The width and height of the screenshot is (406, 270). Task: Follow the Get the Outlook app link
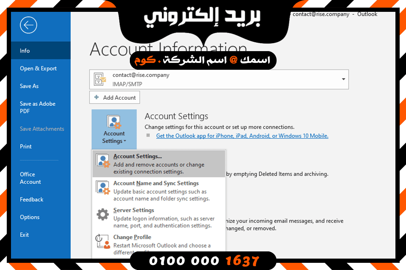pyautogui.click(x=242, y=136)
